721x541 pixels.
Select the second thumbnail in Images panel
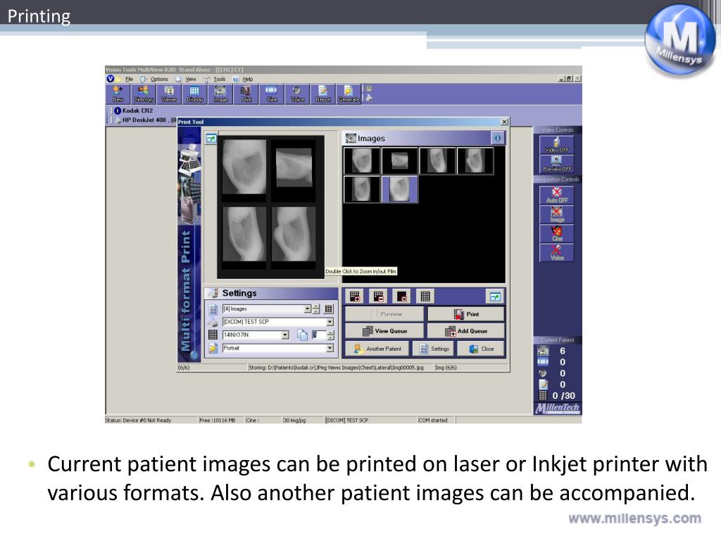click(x=400, y=161)
